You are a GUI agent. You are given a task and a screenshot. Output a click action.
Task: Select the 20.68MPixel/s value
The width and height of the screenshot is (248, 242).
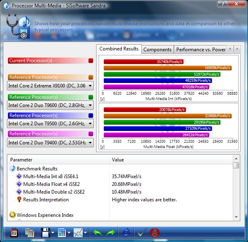coord(127,184)
